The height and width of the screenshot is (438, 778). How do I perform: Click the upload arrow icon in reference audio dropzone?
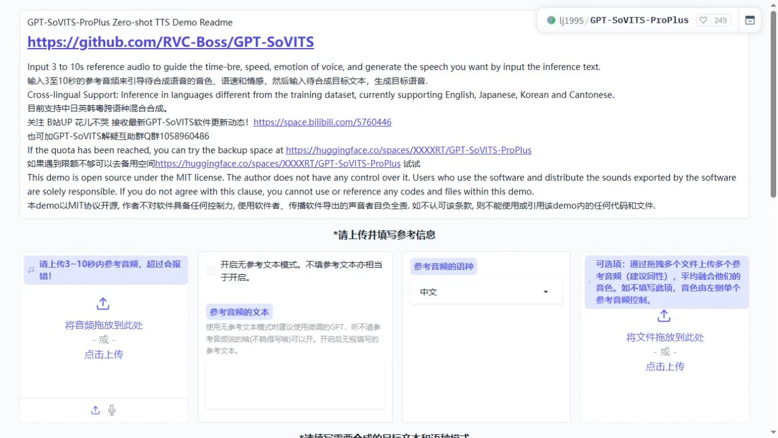pyautogui.click(x=103, y=304)
